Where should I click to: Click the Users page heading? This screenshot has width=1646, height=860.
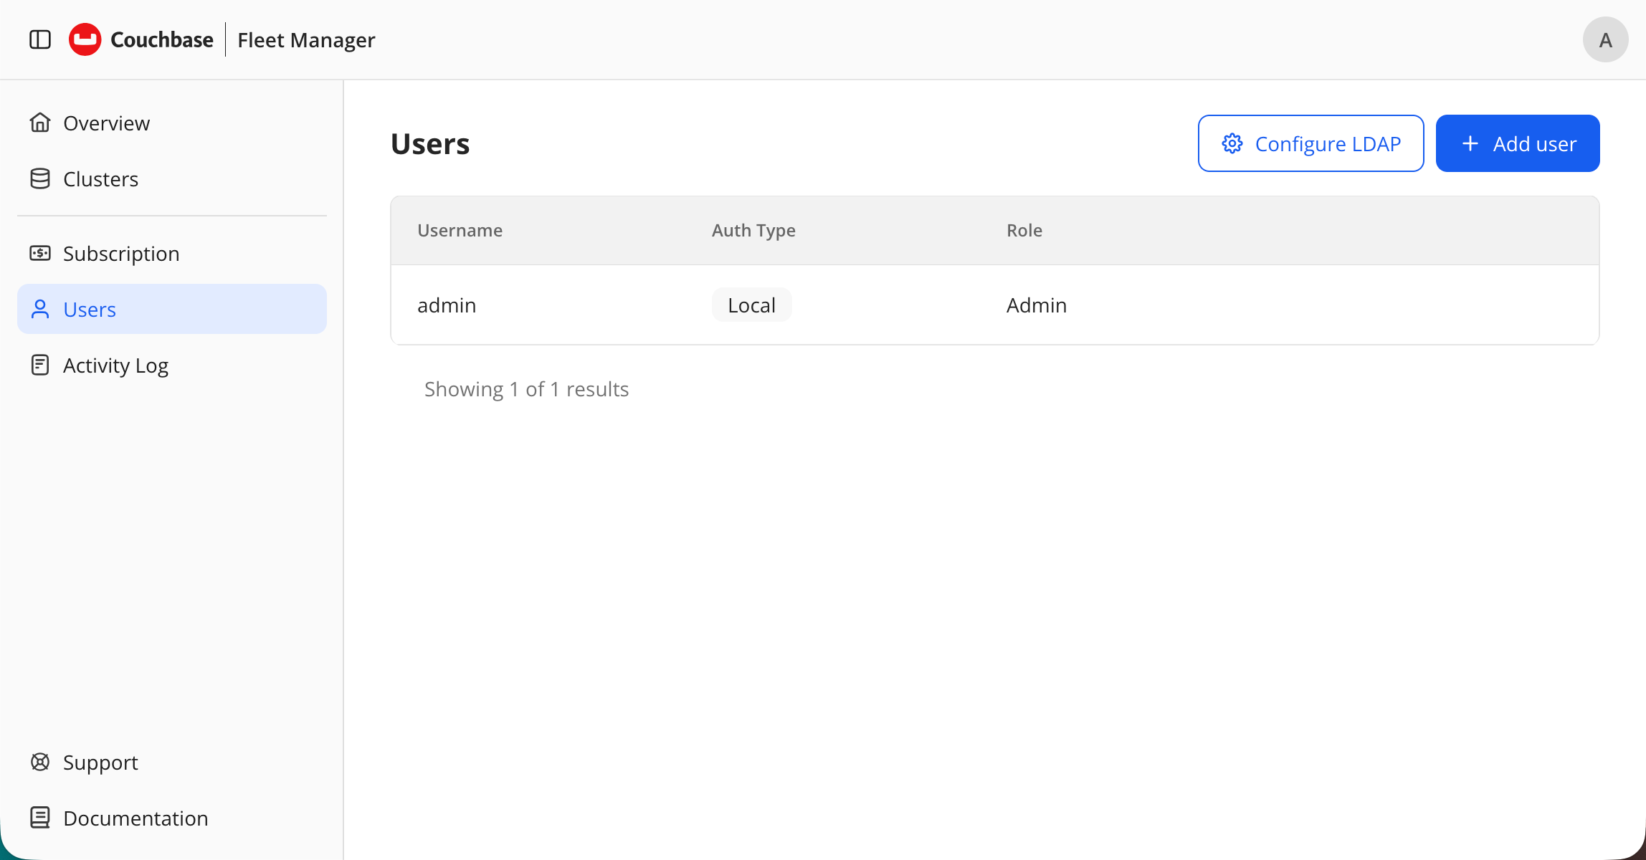tap(430, 143)
